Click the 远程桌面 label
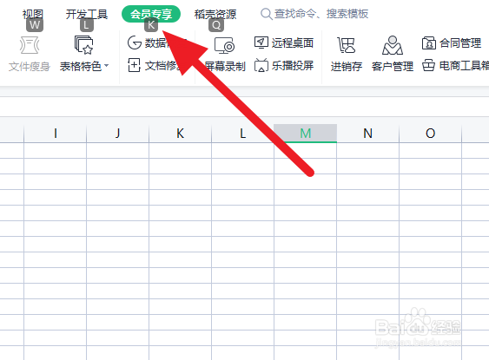 pos(293,43)
